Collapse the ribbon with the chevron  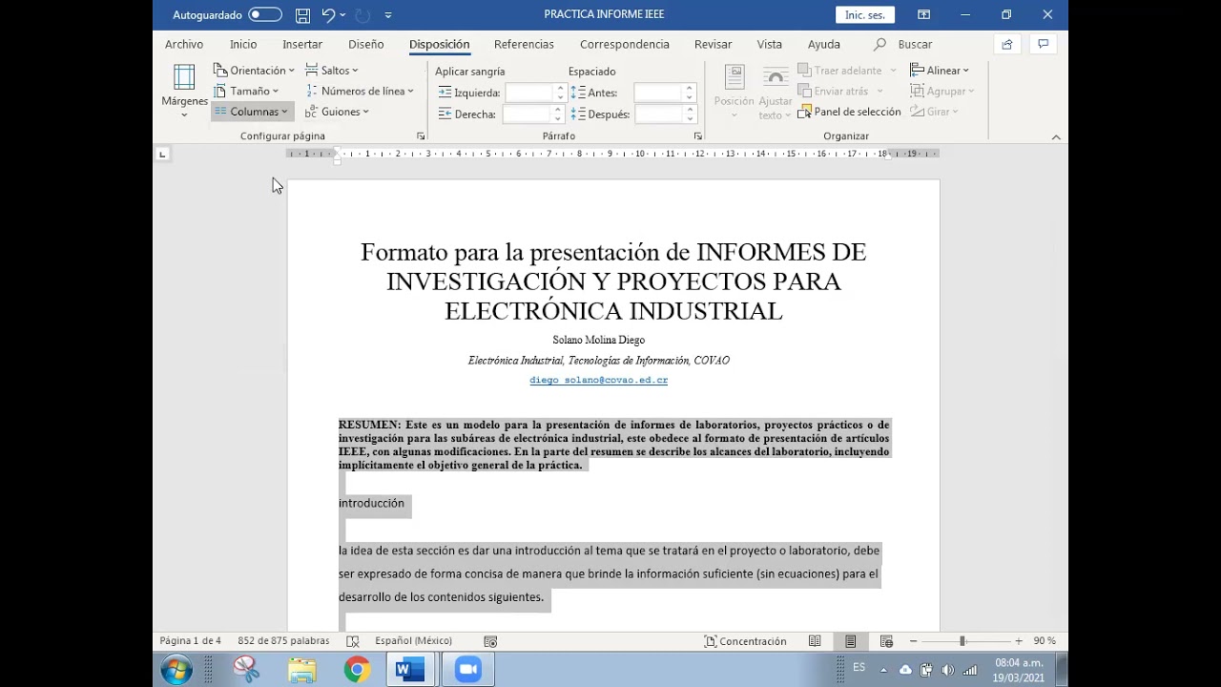point(1056,136)
